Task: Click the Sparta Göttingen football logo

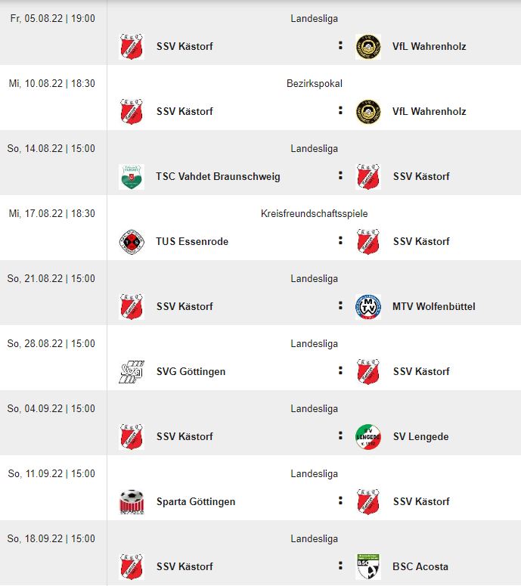Action: (x=132, y=501)
